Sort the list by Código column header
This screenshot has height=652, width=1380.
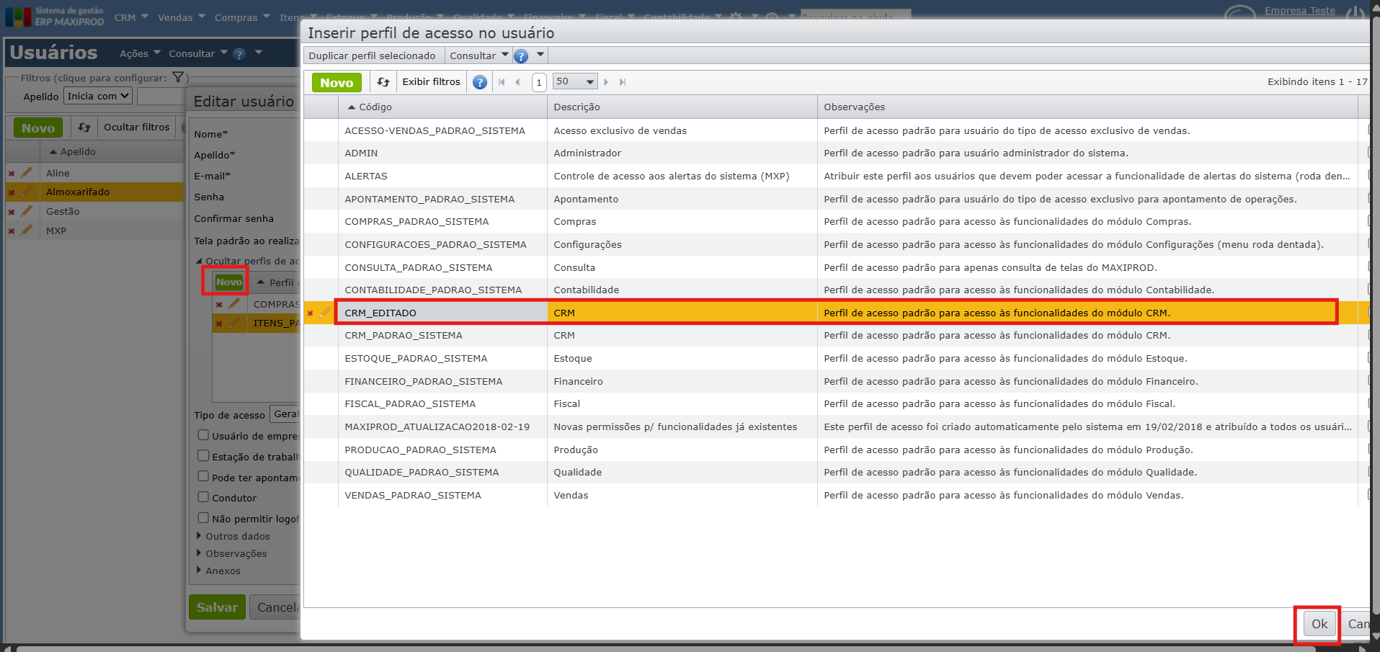pos(375,107)
